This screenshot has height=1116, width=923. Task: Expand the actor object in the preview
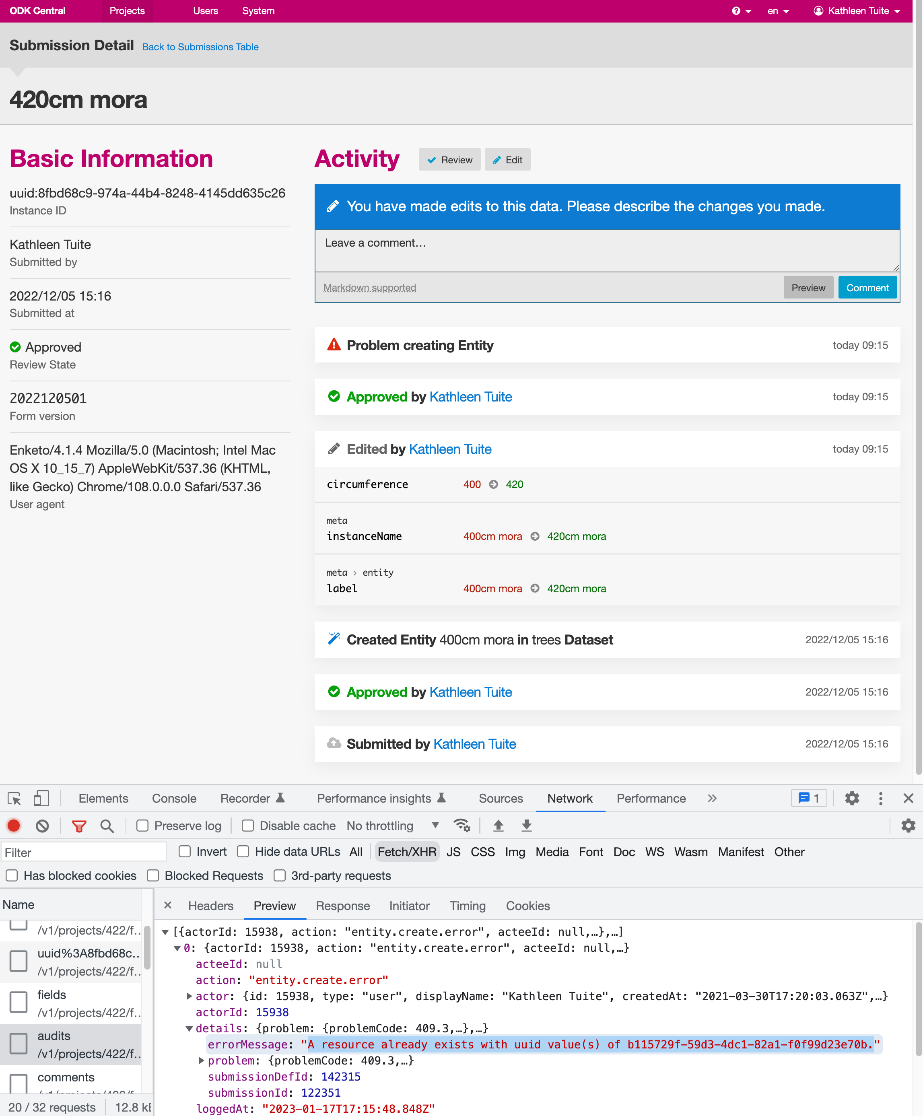click(x=190, y=997)
